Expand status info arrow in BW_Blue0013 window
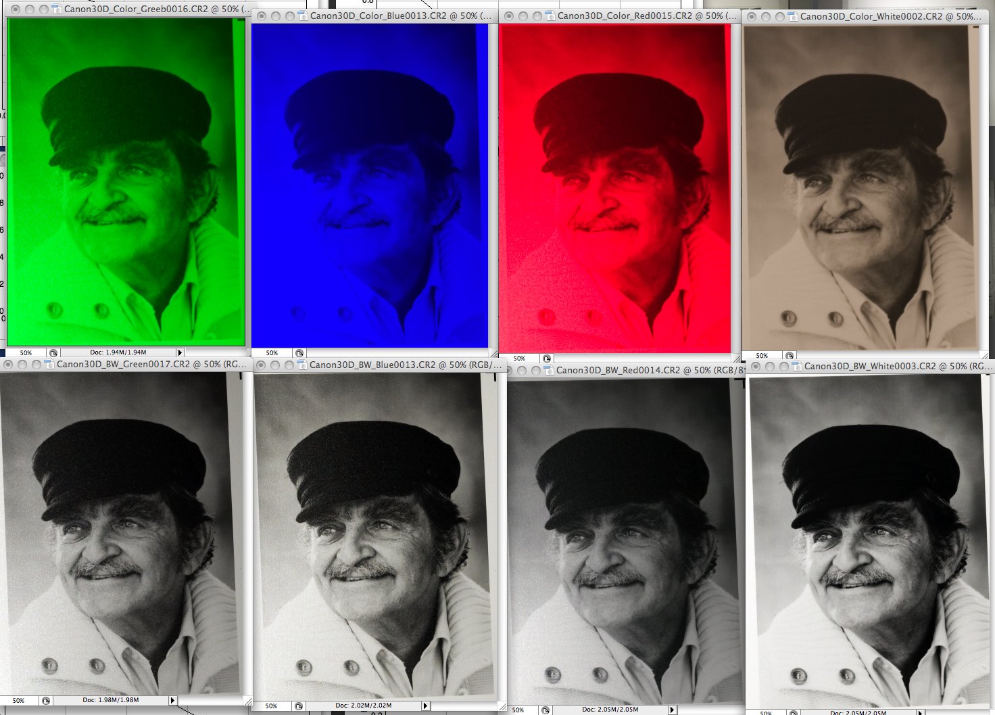Screen dimensions: 995x715 click(x=425, y=706)
